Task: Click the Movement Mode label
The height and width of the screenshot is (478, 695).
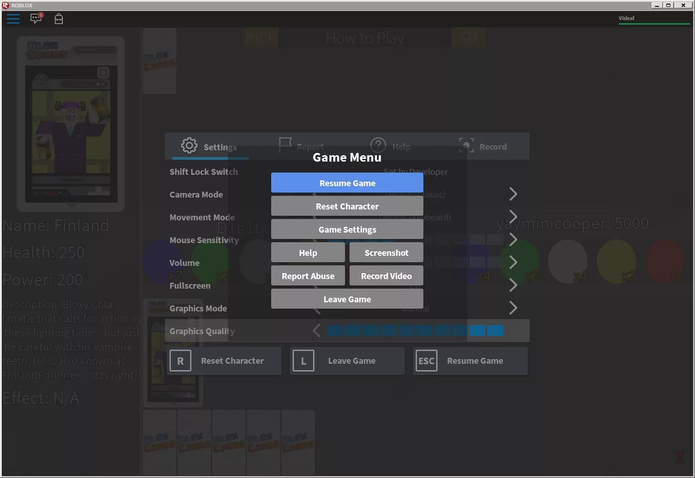Action: point(202,217)
